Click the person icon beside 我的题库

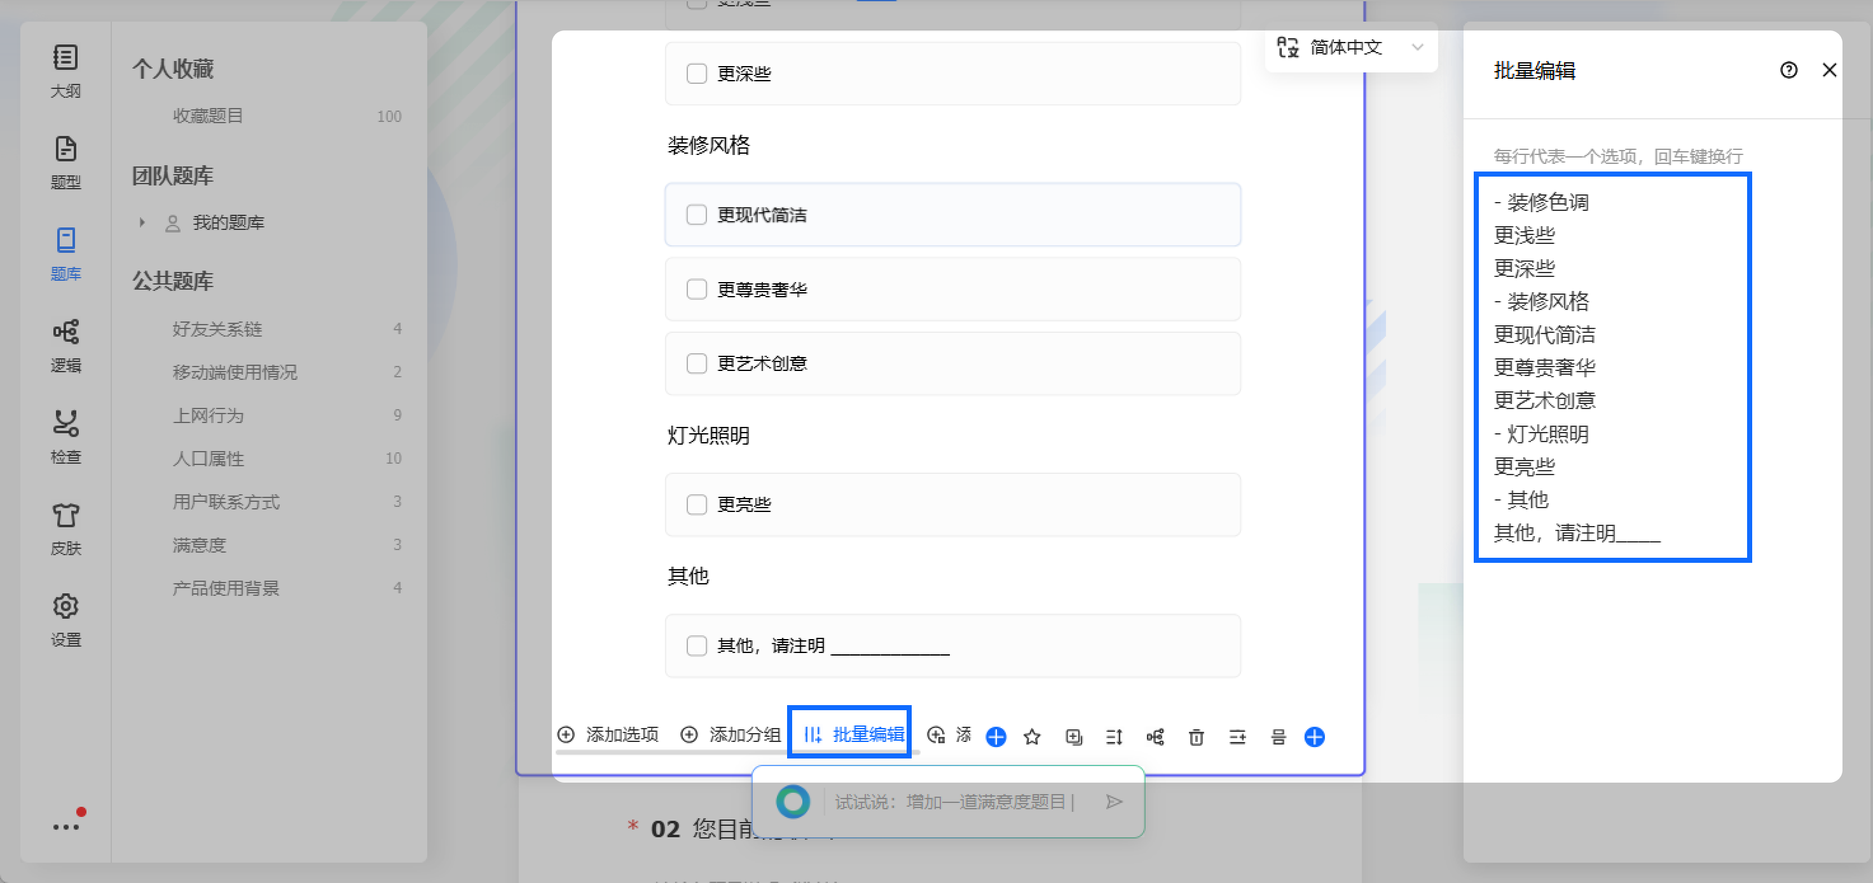[x=172, y=223]
